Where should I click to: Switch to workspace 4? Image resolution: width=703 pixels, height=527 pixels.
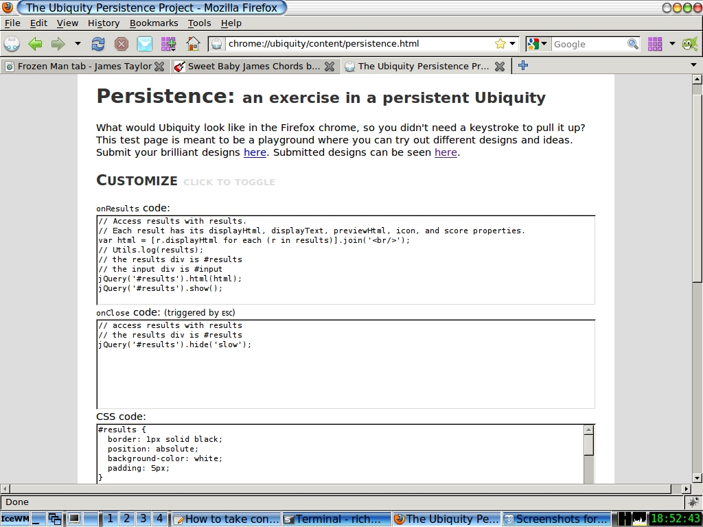click(159, 519)
